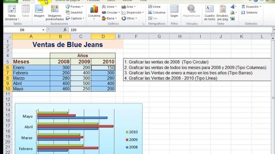Open the Otros charts dropdown
The image size is (275, 154).
(x=129, y=18)
